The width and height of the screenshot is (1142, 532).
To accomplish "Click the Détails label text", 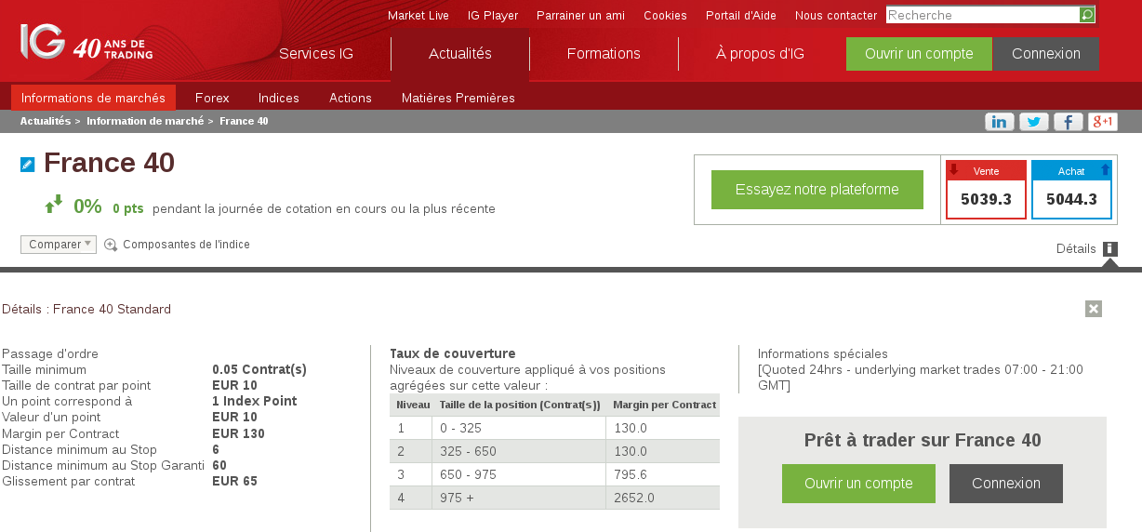I will tap(1076, 248).
